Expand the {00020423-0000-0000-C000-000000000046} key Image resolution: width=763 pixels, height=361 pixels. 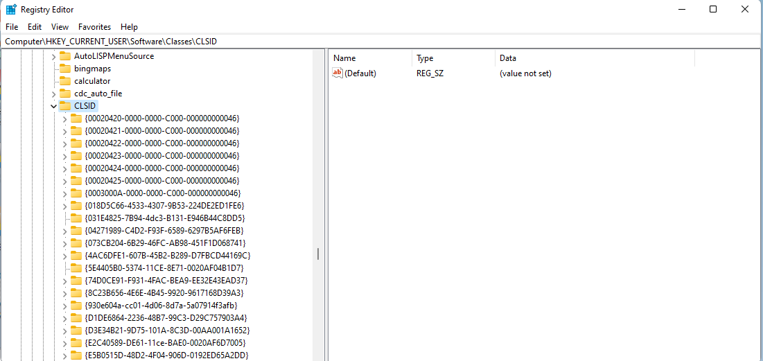tap(64, 156)
